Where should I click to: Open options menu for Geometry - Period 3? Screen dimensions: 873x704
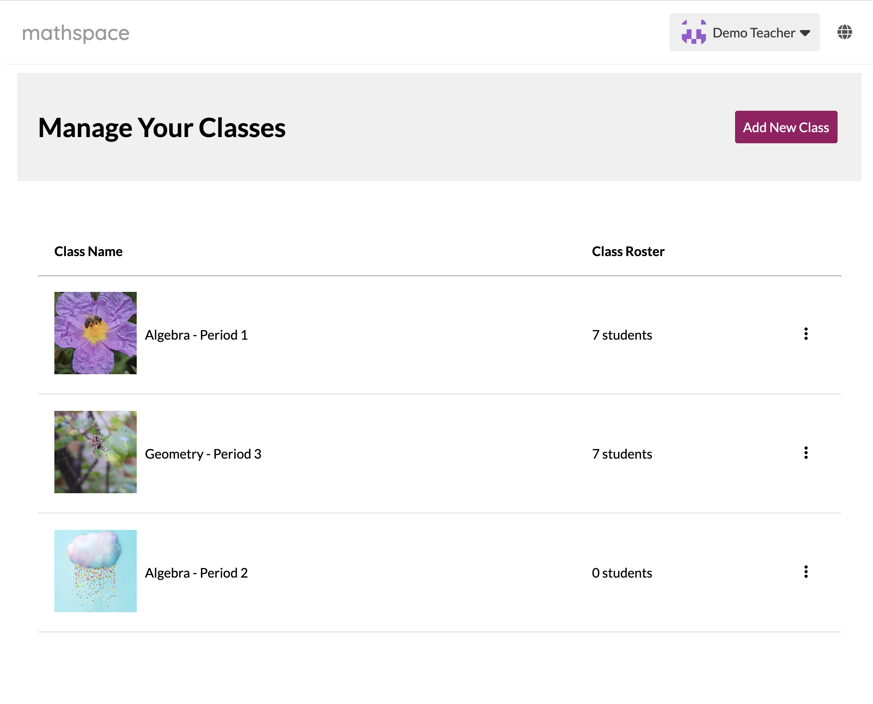pyautogui.click(x=806, y=453)
